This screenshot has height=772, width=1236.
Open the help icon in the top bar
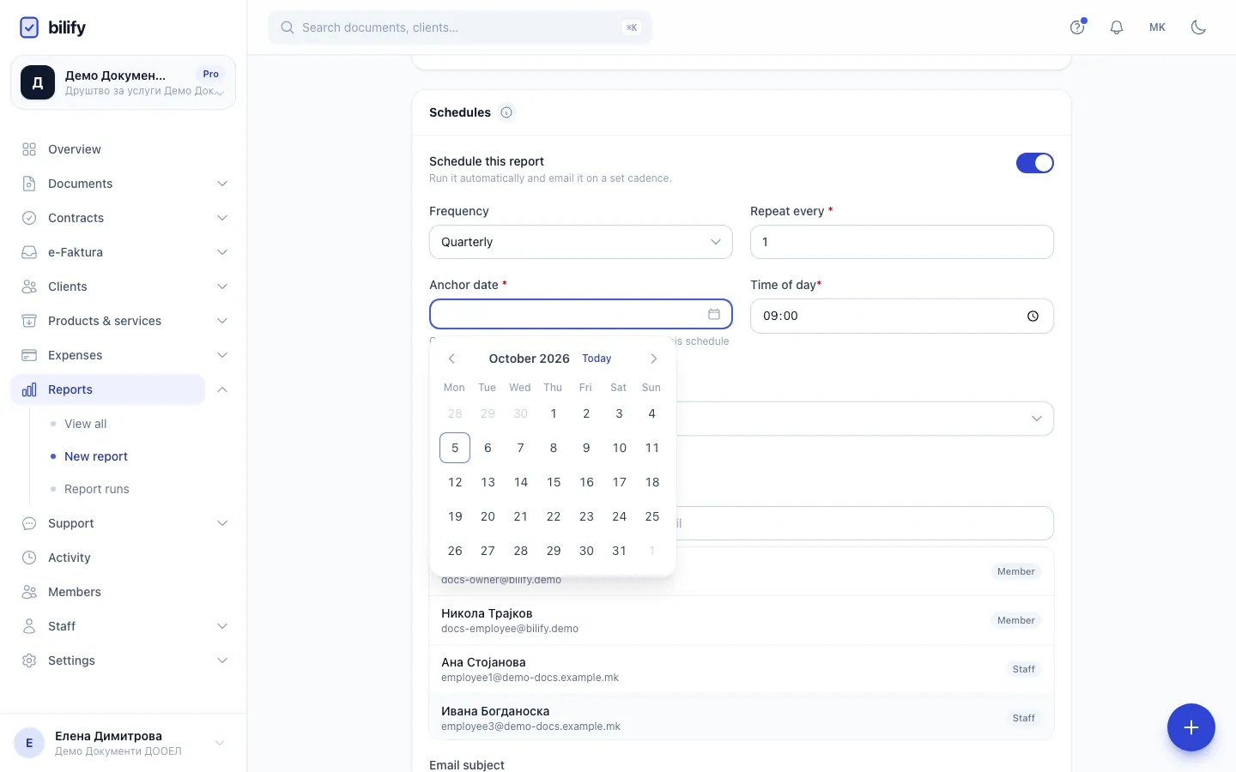1077,27
